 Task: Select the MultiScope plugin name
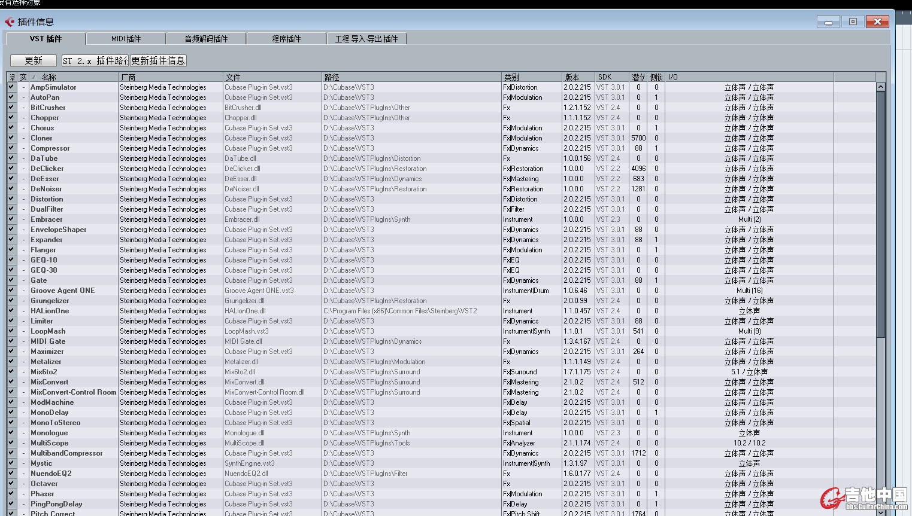point(50,443)
